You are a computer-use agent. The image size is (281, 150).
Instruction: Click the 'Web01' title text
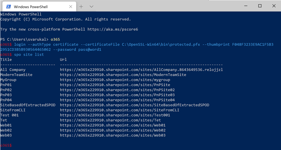tap(6, 125)
